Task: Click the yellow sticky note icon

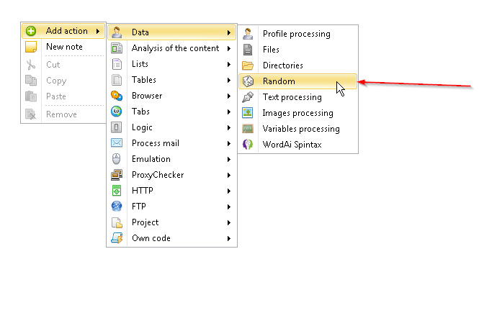Action: [x=31, y=47]
